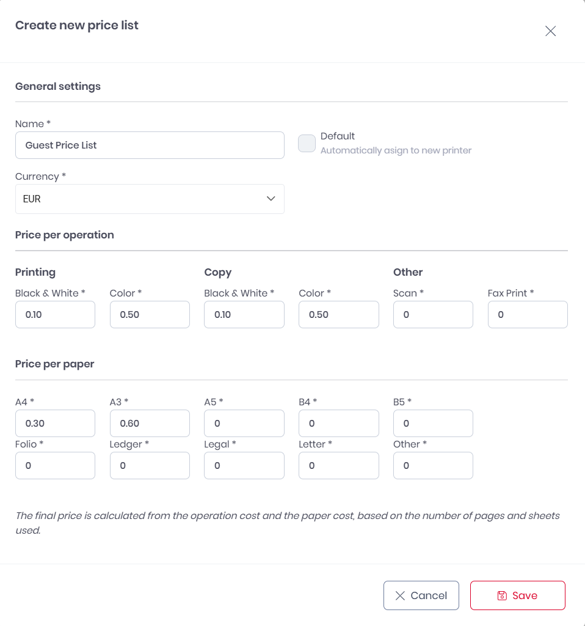Click the Folio paper price input

55,466
